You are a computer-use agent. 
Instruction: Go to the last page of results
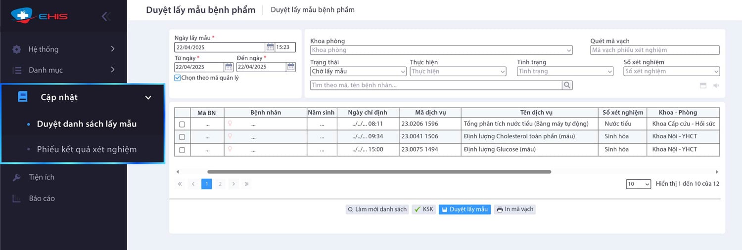tap(246, 184)
